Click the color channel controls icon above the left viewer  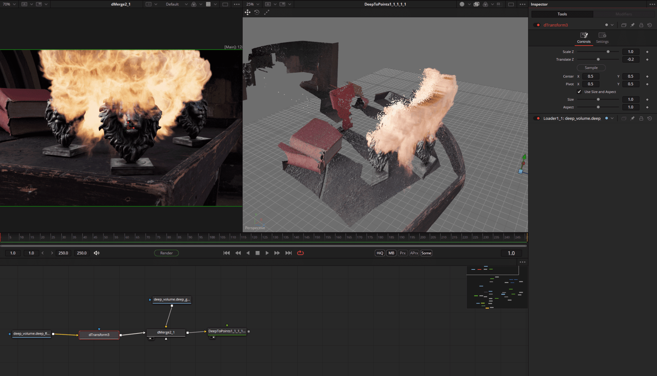pos(193,4)
